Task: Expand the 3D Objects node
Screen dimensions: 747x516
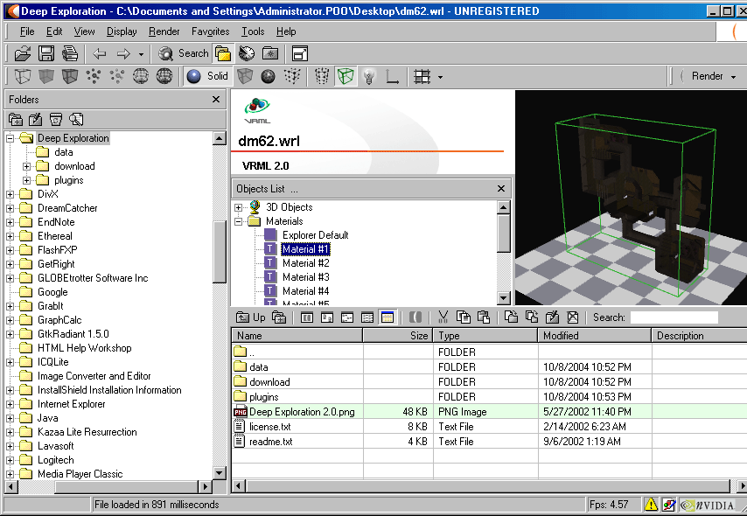Action: pos(238,208)
